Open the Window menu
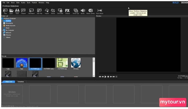Viewport: 188px width, 109px height. click(41, 3)
